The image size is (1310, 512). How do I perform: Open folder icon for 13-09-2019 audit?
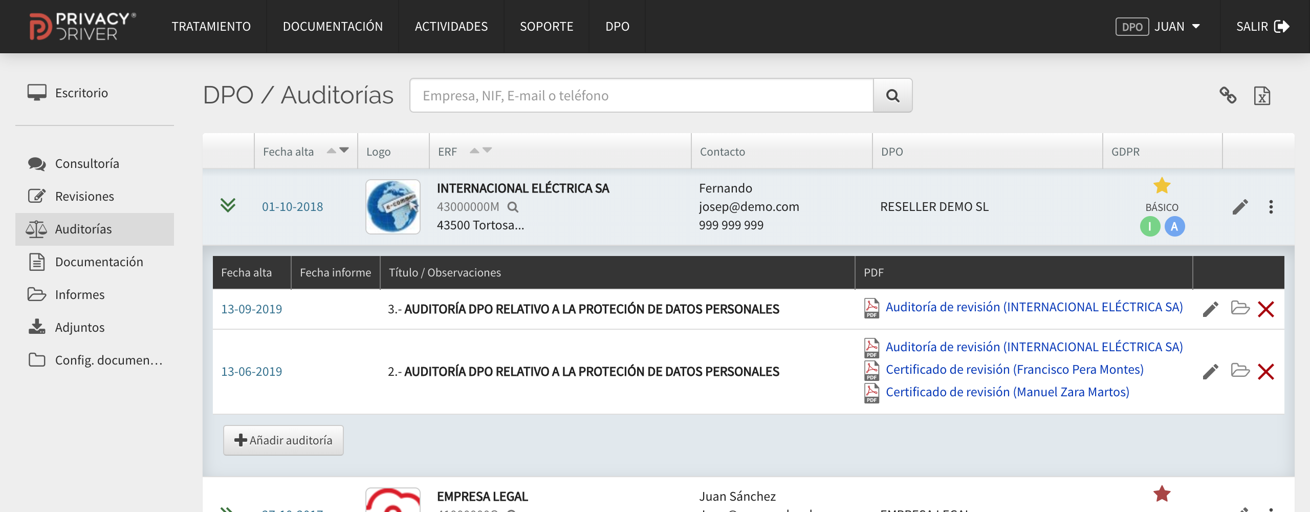tap(1240, 308)
